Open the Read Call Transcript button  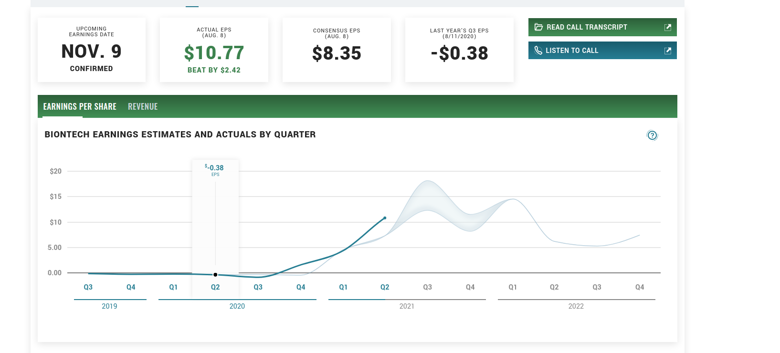587,27
